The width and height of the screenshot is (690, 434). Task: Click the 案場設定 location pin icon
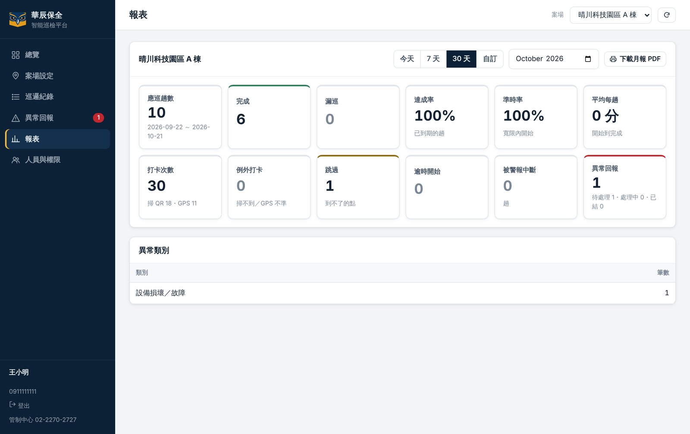point(16,76)
